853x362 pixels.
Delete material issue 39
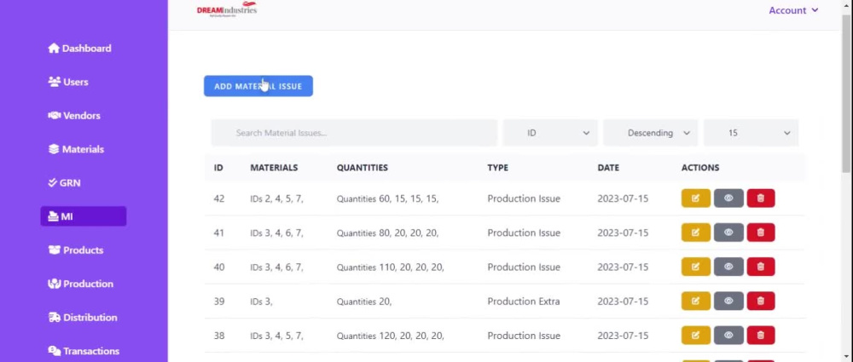(x=761, y=302)
